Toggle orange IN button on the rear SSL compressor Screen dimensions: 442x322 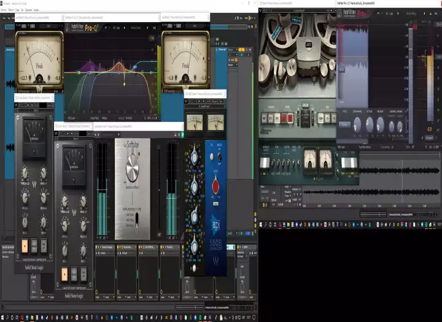25,245
